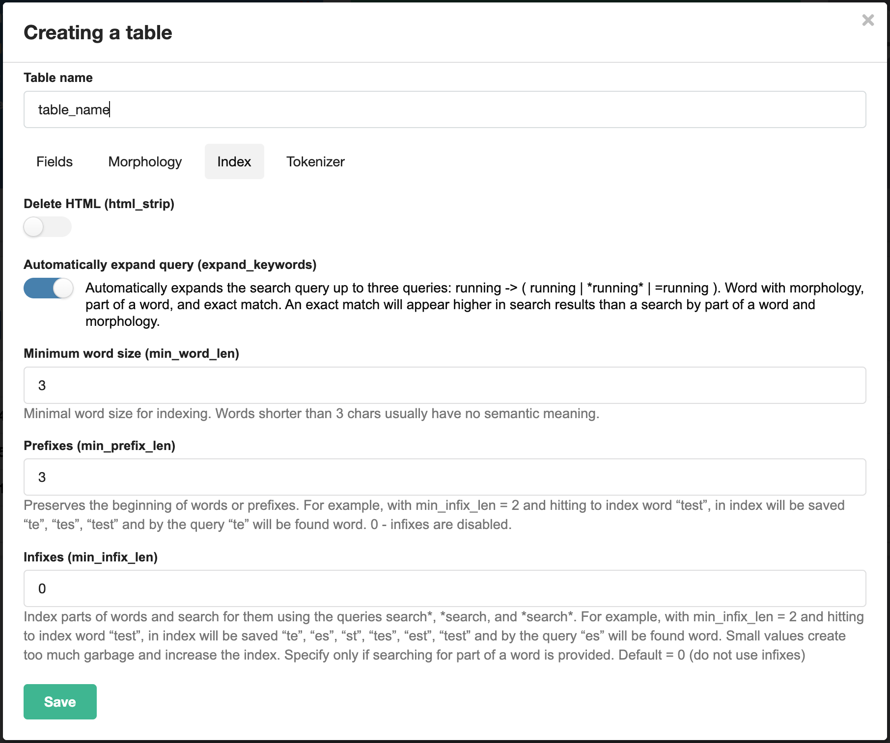The image size is (890, 743).
Task: Disable the expand_keywords toggle switch
Action: tap(49, 288)
